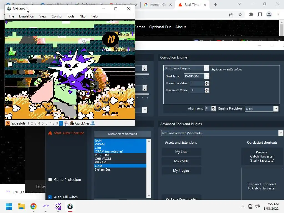Select System Bus memory domain
284x213 pixels.
[120, 169]
